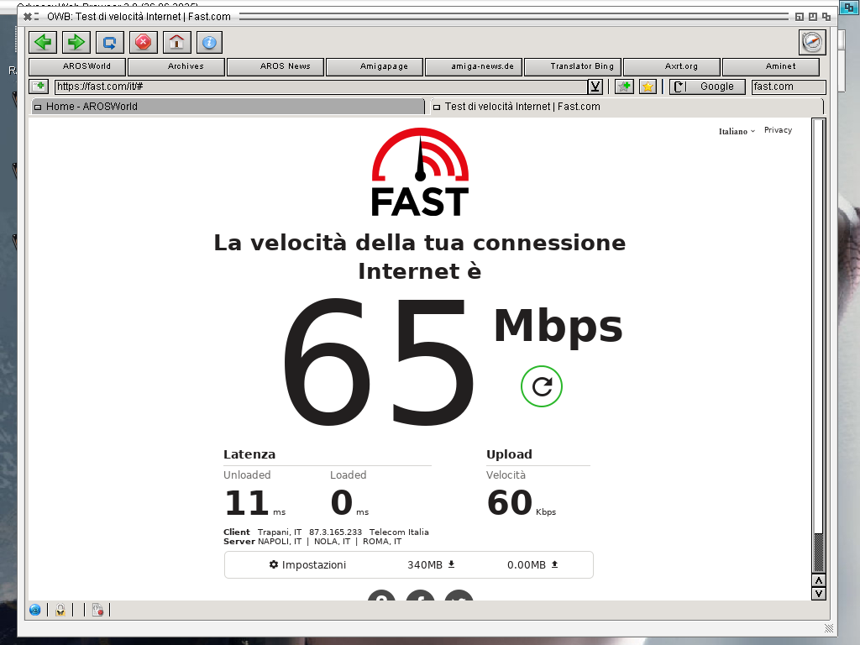
Task: Click the NAPOLI, IT server text
Action: 280,542
